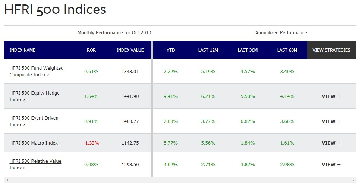Expand VIEW + for Equity Hedge row
Image resolution: width=362 pixels, height=184 pixels.
[x=331, y=96]
